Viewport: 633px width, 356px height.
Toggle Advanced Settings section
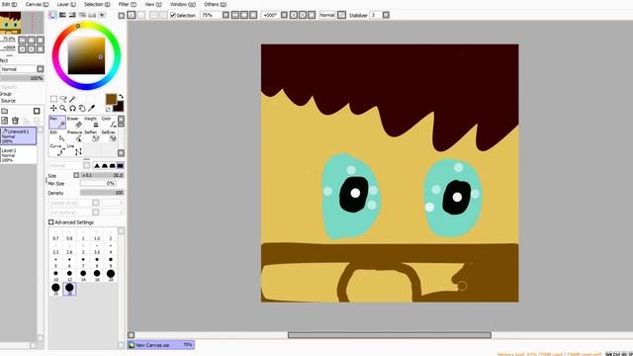point(50,222)
